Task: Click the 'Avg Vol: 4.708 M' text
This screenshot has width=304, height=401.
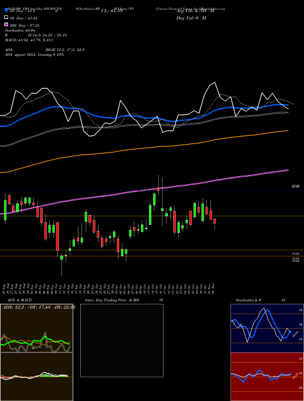Action: (195, 11)
